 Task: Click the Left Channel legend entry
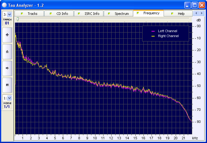[x=168, y=31]
